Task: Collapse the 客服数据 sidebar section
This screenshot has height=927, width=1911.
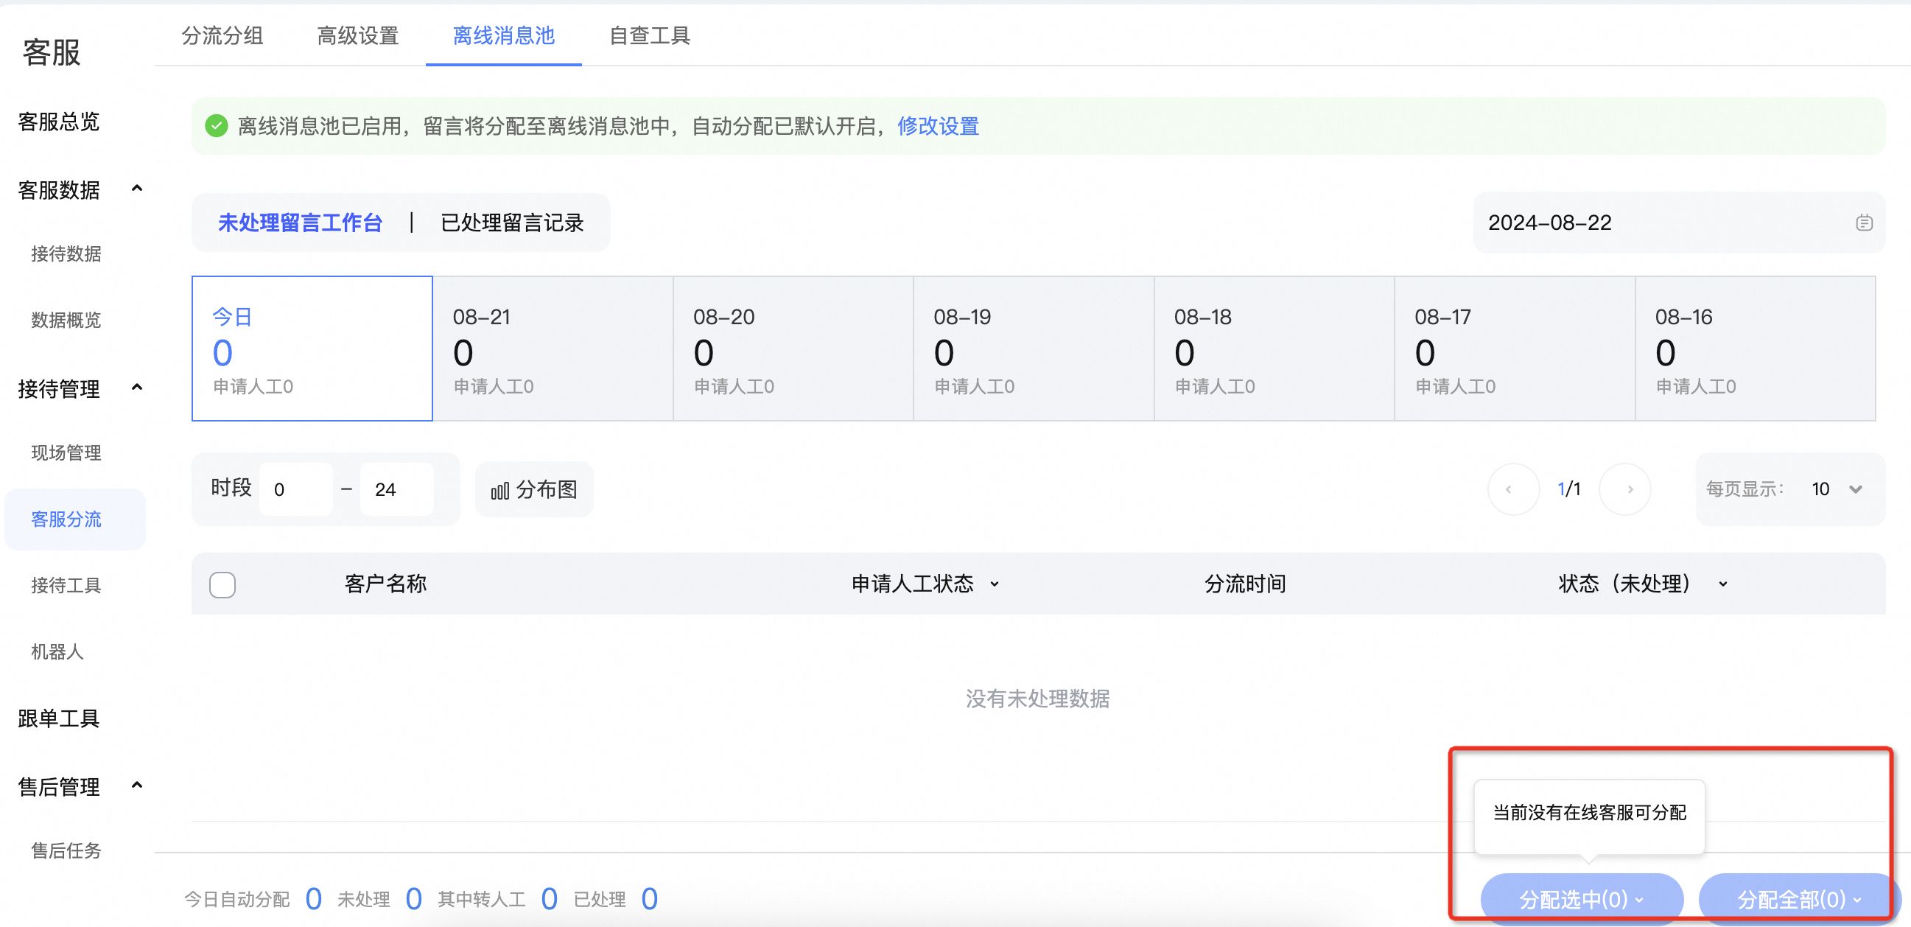Action: coord(136,189)
